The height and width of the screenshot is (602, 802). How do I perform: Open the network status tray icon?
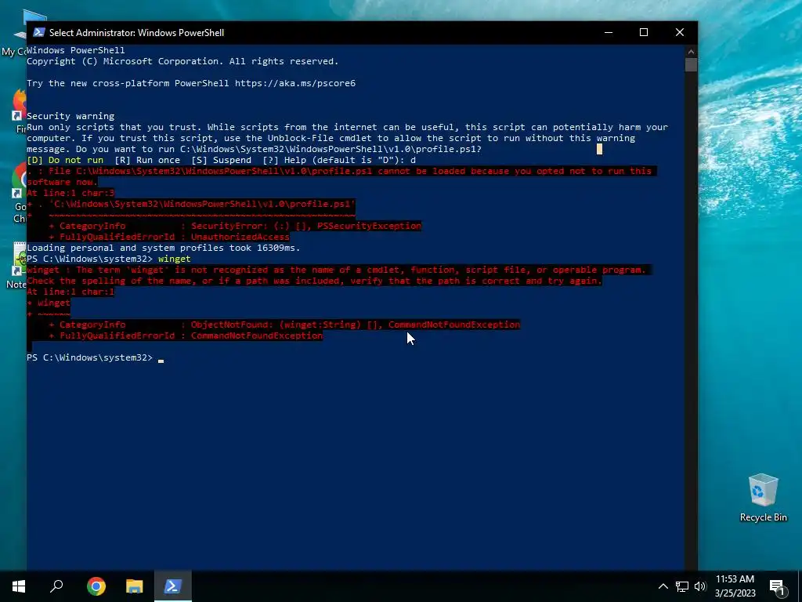(682, 586)
